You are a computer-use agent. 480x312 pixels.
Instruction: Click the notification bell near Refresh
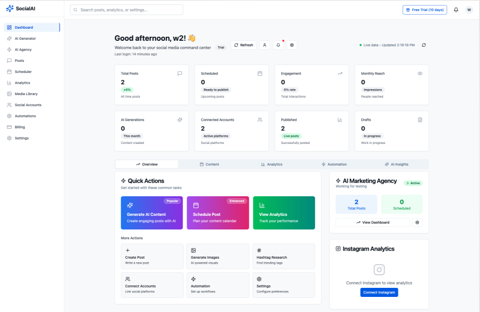pyautogui.click(x=278, y=45)
